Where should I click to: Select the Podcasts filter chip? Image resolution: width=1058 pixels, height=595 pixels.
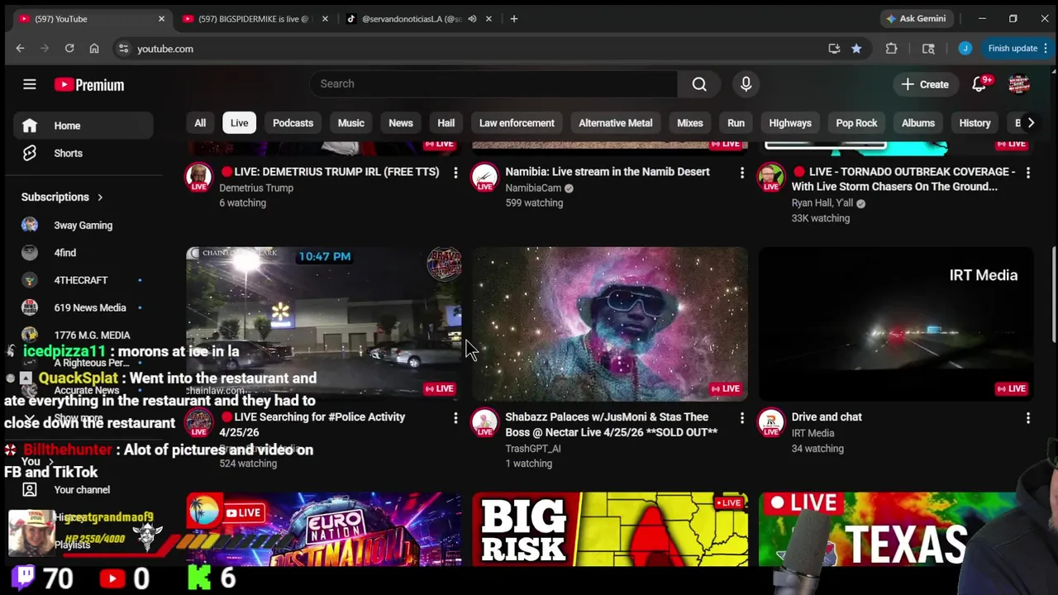coord(293,123)
